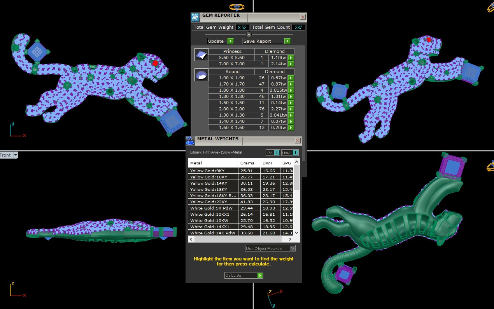Click the Save Report button
494x309 pixels.
point(266,41)
